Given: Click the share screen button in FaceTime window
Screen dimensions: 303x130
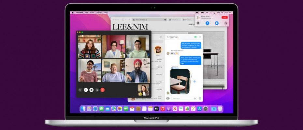Looking at the screenshot, I should coord(97,90).
